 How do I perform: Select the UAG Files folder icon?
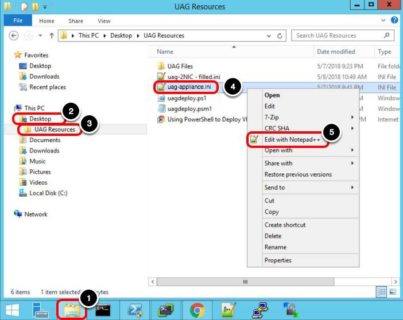161,66
